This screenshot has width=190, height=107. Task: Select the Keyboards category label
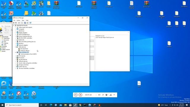21,40
